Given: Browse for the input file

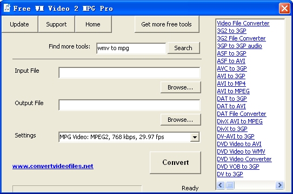Looking at the screenshot, I should tap(181, 87).
